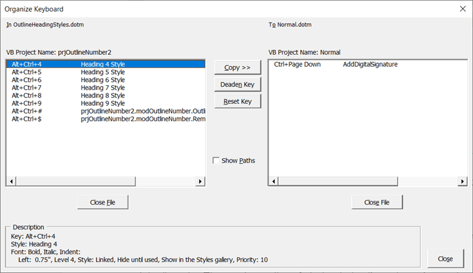Enable the Show Paths checkbox

coord(216,161)
